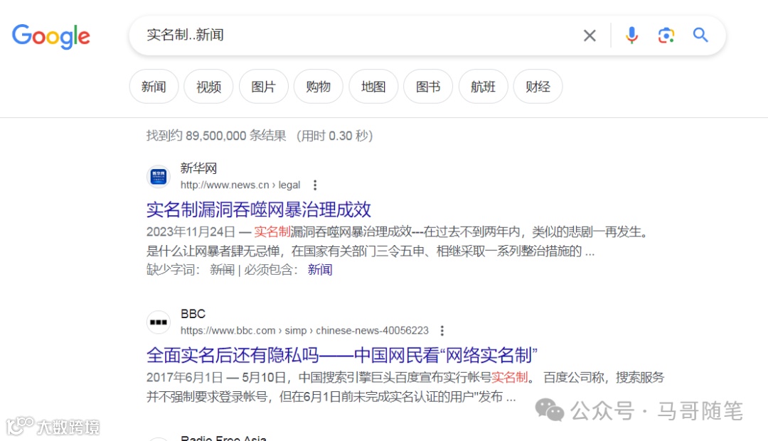Select the 地图 filter chip
This screenshot has width=768, height=441.
pos(373,87)
